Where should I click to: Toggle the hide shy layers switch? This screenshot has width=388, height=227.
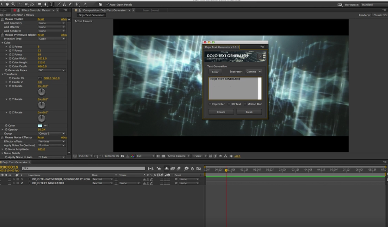tap(167, 169)
